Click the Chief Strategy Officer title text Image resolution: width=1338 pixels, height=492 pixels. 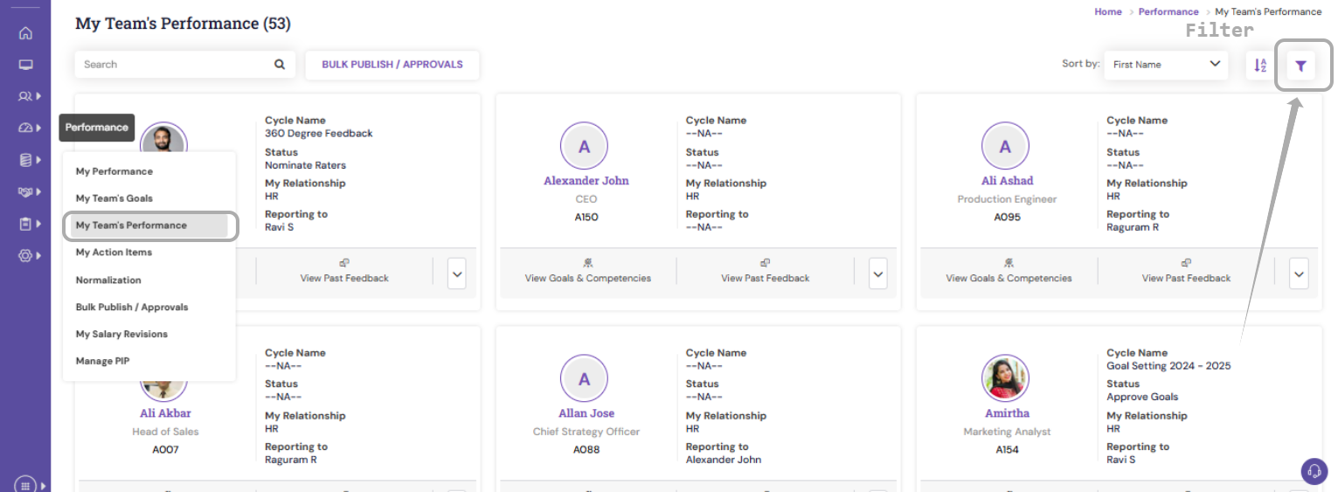click(x=586, y=432)
